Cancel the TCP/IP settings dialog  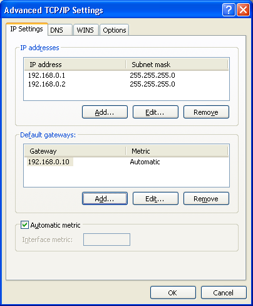(x=224, y=293)
